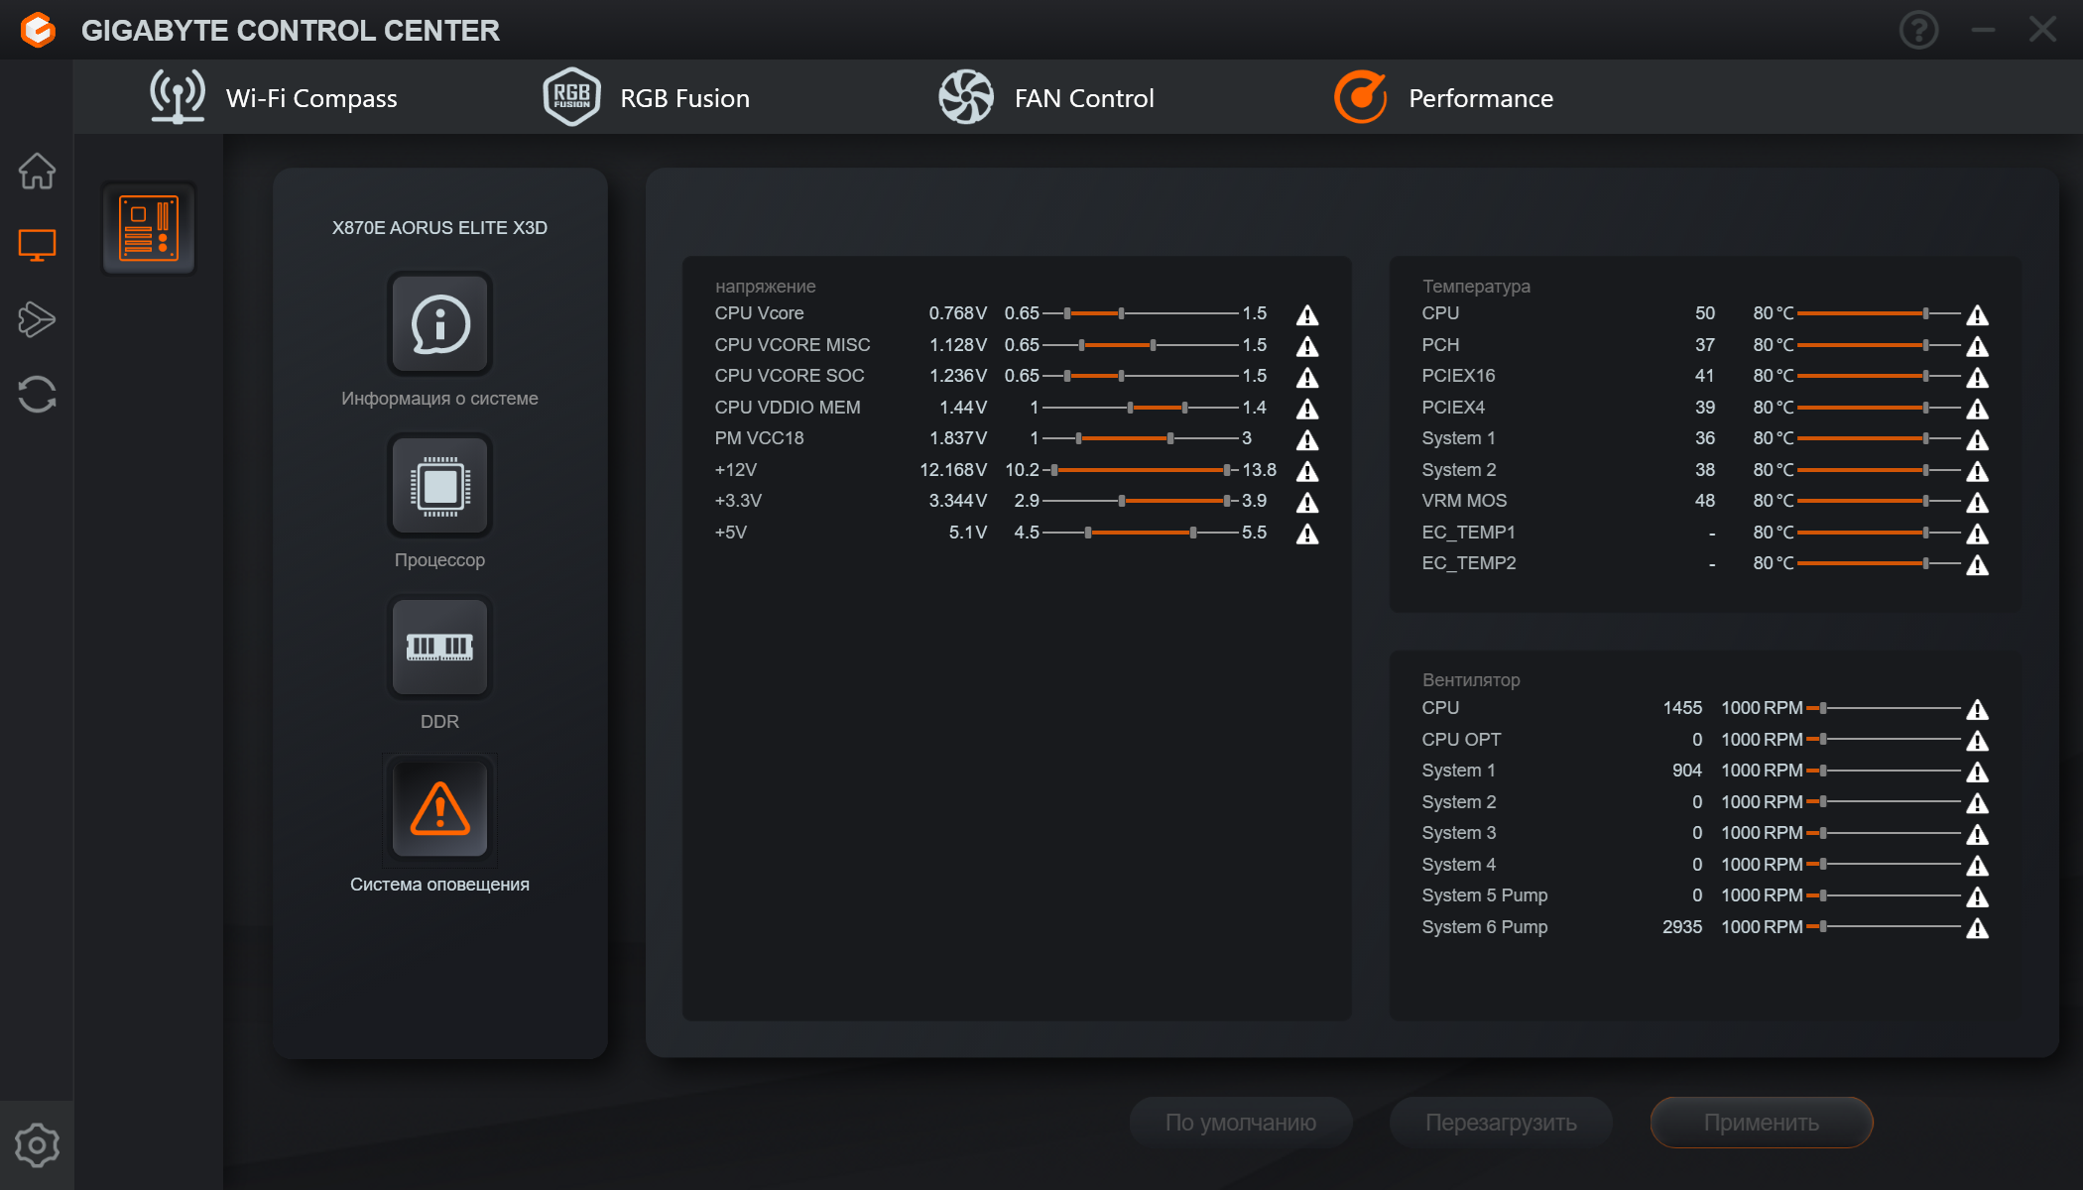Open the alert system warning icon

[x=439, y=809]
